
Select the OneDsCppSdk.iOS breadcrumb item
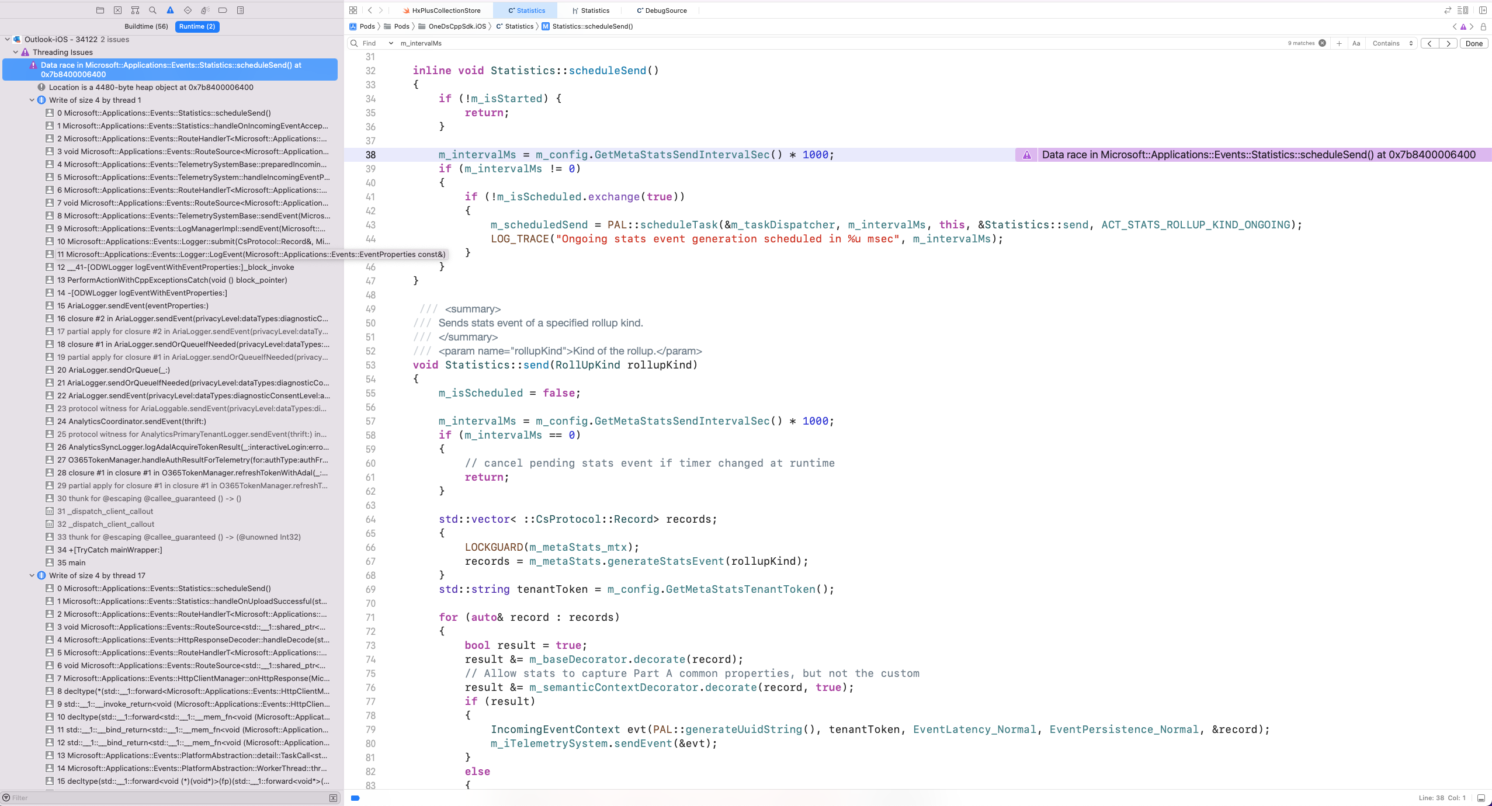[457, 26]
